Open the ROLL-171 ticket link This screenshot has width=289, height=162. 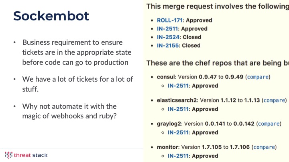click(170, 20)
